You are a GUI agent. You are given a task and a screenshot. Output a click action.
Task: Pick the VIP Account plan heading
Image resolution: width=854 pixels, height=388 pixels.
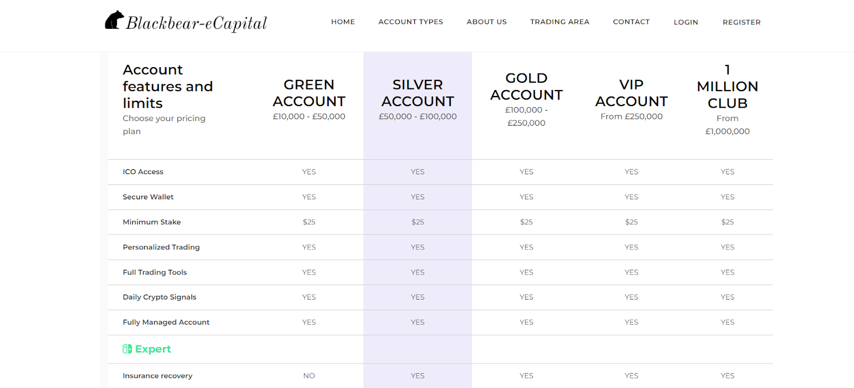[631, 93]
